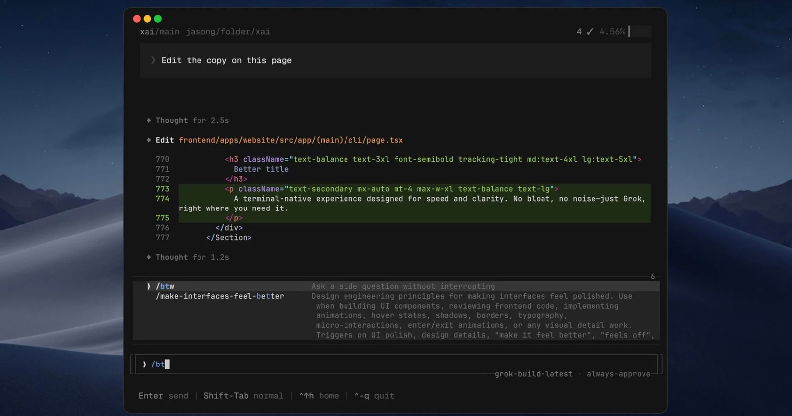Click the 'Ask a side question without interrupting' description

[403, 286]
